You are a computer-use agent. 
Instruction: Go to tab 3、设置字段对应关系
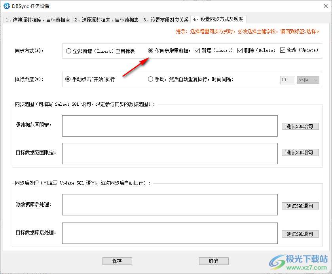166,20
